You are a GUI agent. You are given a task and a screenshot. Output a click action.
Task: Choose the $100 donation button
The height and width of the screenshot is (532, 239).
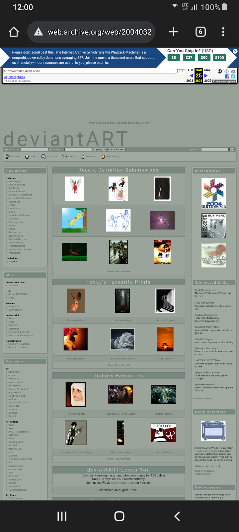pos(219,58)
